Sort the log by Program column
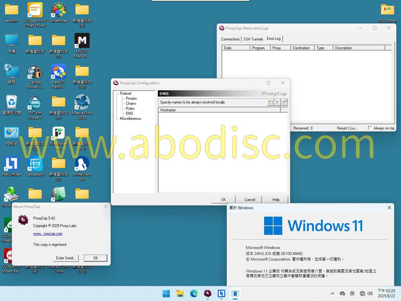The image size is (401, 301). tap(260, 48)
